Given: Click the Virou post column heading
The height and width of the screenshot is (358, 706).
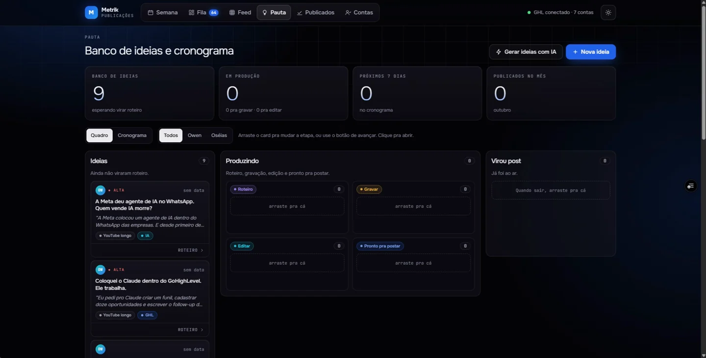Looking at the screenshot, I should (x=506, y=161).
